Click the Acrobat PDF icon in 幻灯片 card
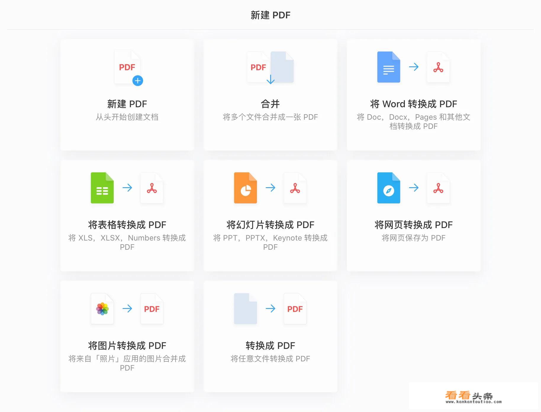 [295, 188]
